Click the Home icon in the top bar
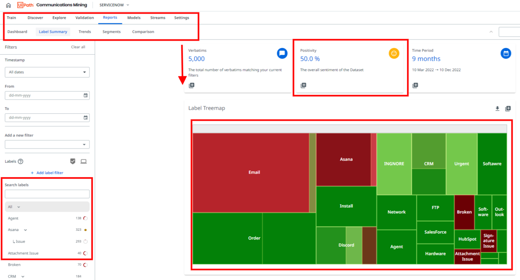 [8, 5]
